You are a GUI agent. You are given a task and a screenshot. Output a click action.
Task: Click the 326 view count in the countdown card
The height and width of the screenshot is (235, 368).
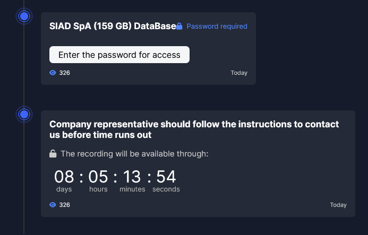click(64, 205)
